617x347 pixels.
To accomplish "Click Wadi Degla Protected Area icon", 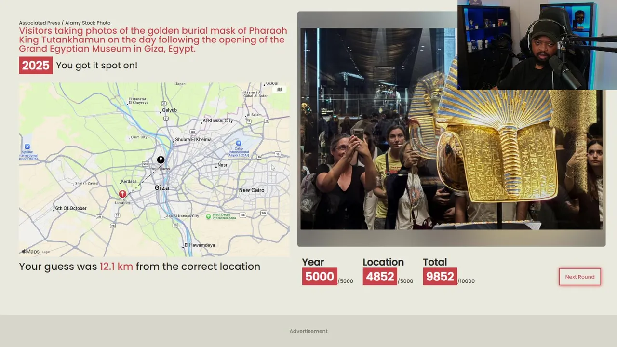I will (x=208, y=216).
